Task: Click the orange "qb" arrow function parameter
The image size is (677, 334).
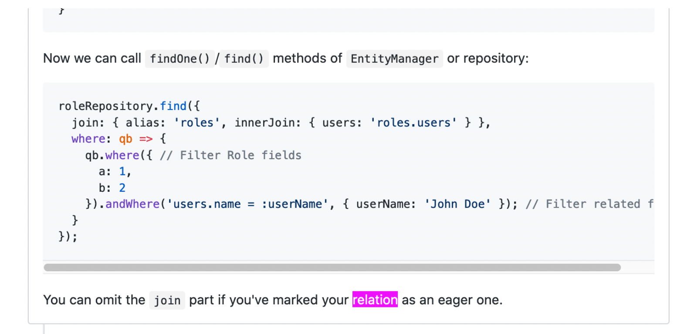Action: [x=125, y=139]
